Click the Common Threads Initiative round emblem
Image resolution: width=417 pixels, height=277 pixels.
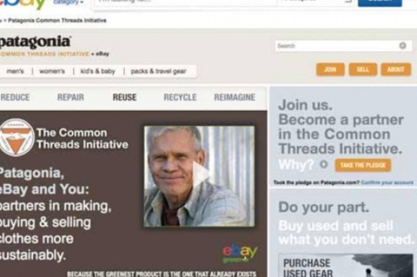click(16, 137)
